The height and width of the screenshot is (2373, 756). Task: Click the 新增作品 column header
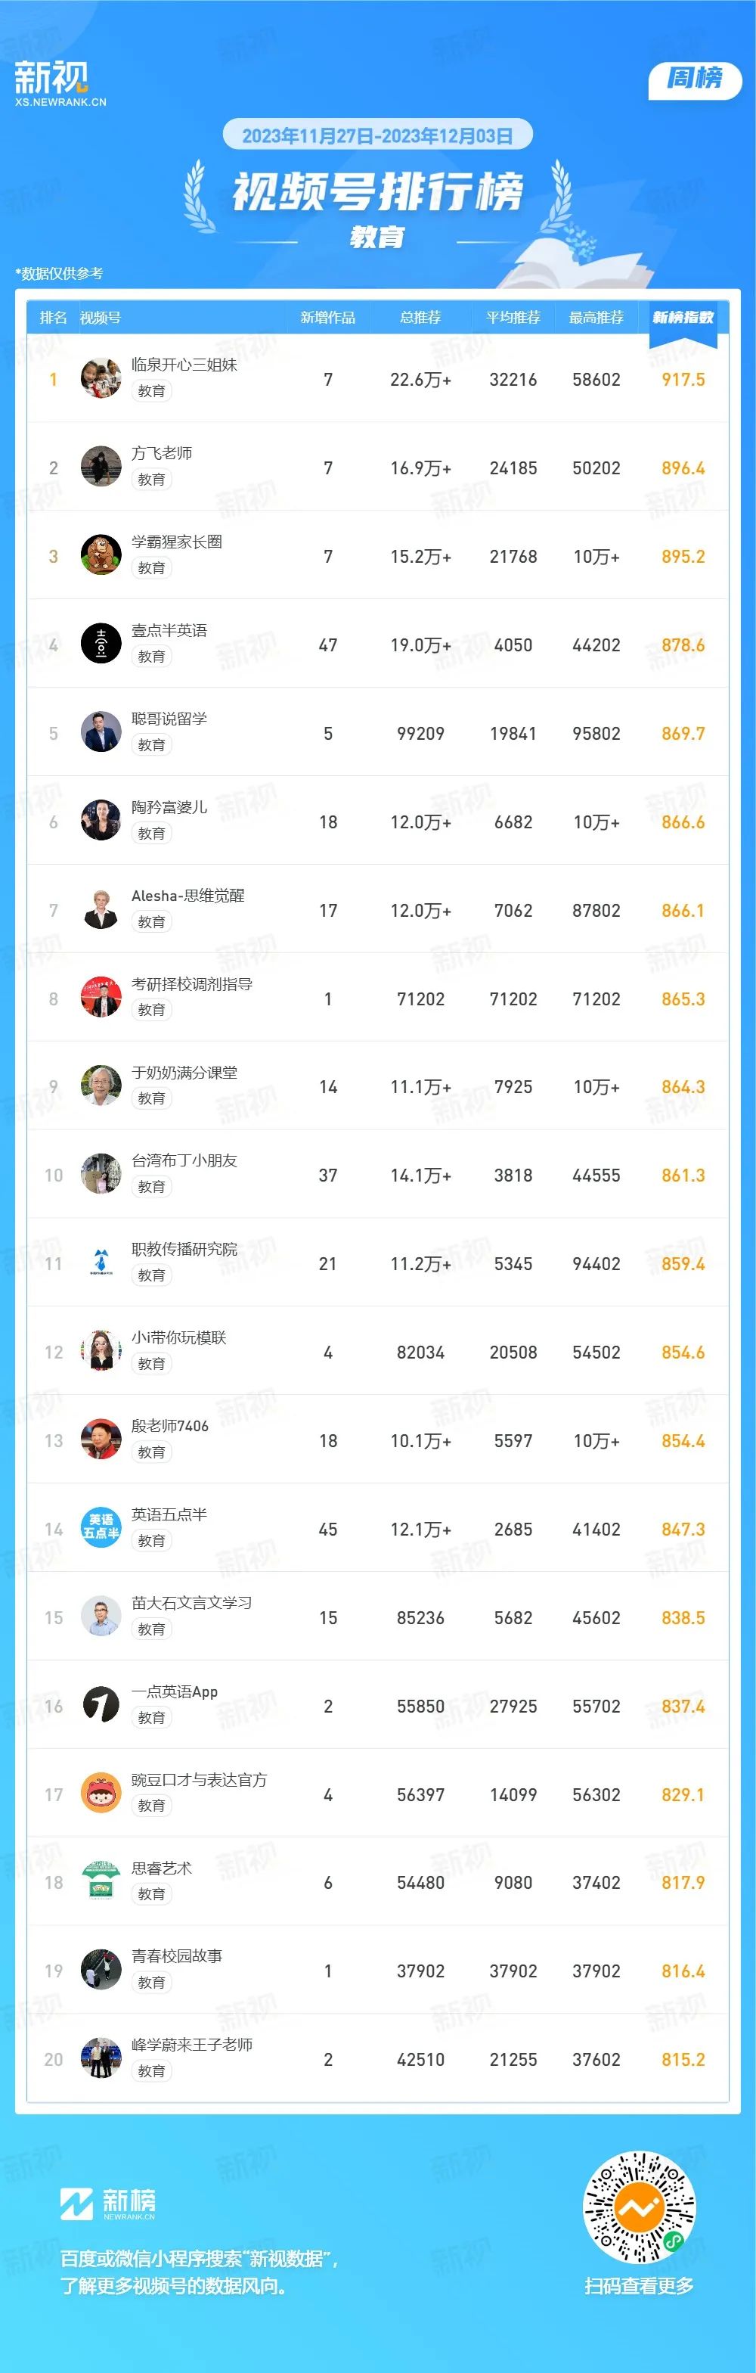pos(328,318)
